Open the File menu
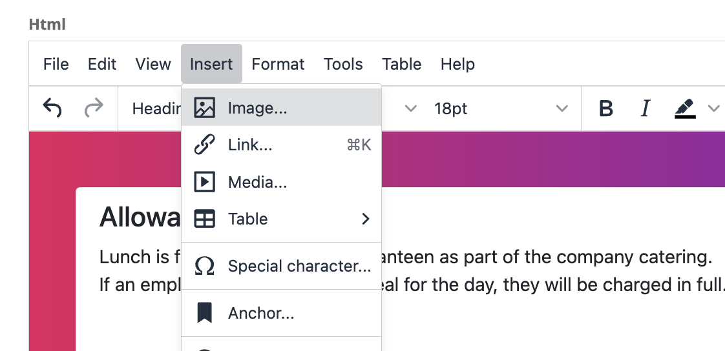This screenshot has width=725, height=351. click(x=56, y=64)
